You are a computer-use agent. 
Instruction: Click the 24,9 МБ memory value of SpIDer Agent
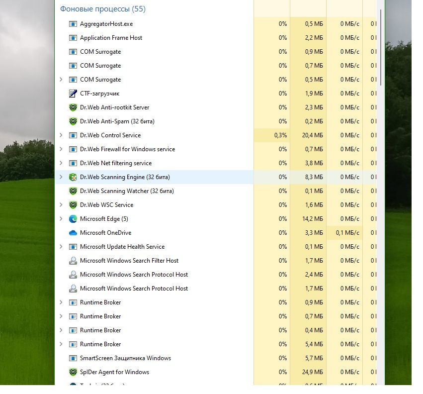312,372
